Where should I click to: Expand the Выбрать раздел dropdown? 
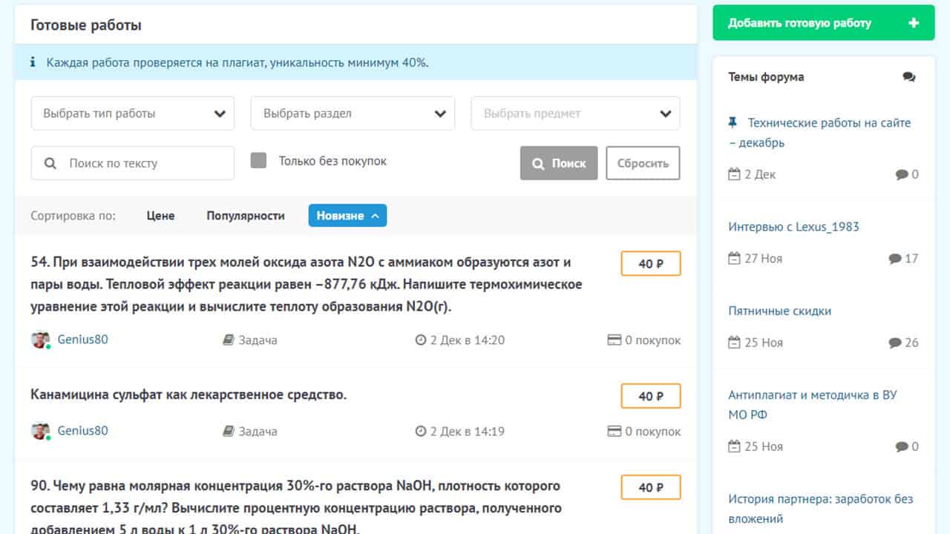[x=353, y=113]
